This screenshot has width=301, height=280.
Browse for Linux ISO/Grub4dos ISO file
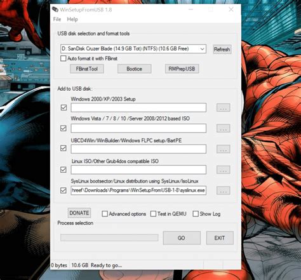pos(224,170)
